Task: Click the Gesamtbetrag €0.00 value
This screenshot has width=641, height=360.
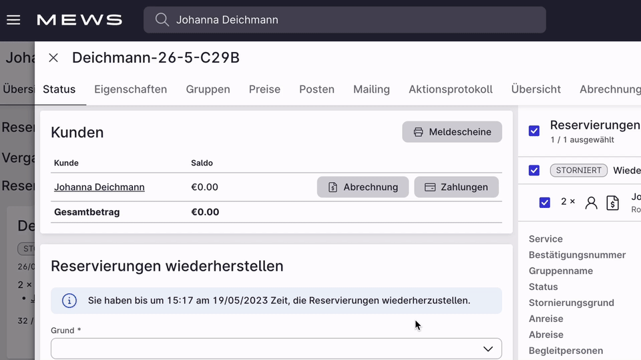Action: click(x=205, y=212)
